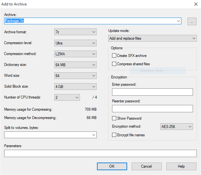The height and width of the screenshot is (175, 201).
Task: Select Number of CPU threads dropdown
Action: pyautogui.click(x=67, y=98)
